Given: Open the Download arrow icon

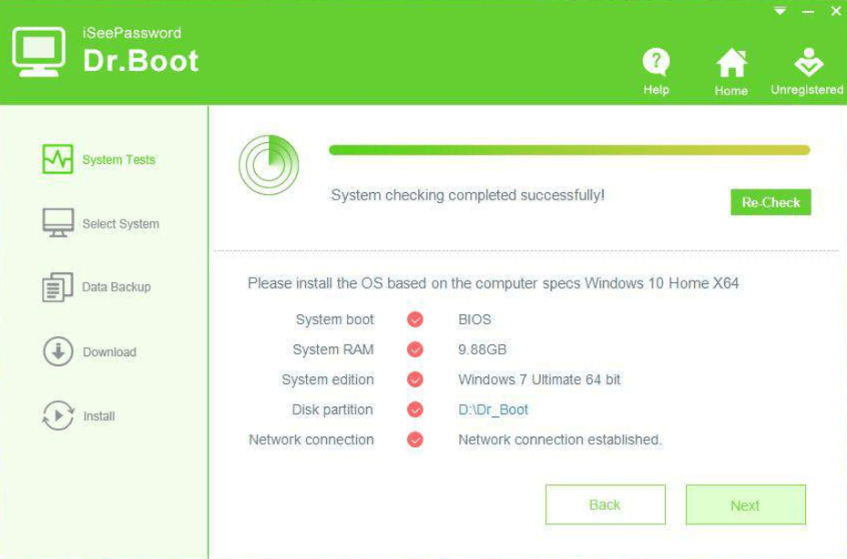Looking at the screenshot, I should (57, 351).
